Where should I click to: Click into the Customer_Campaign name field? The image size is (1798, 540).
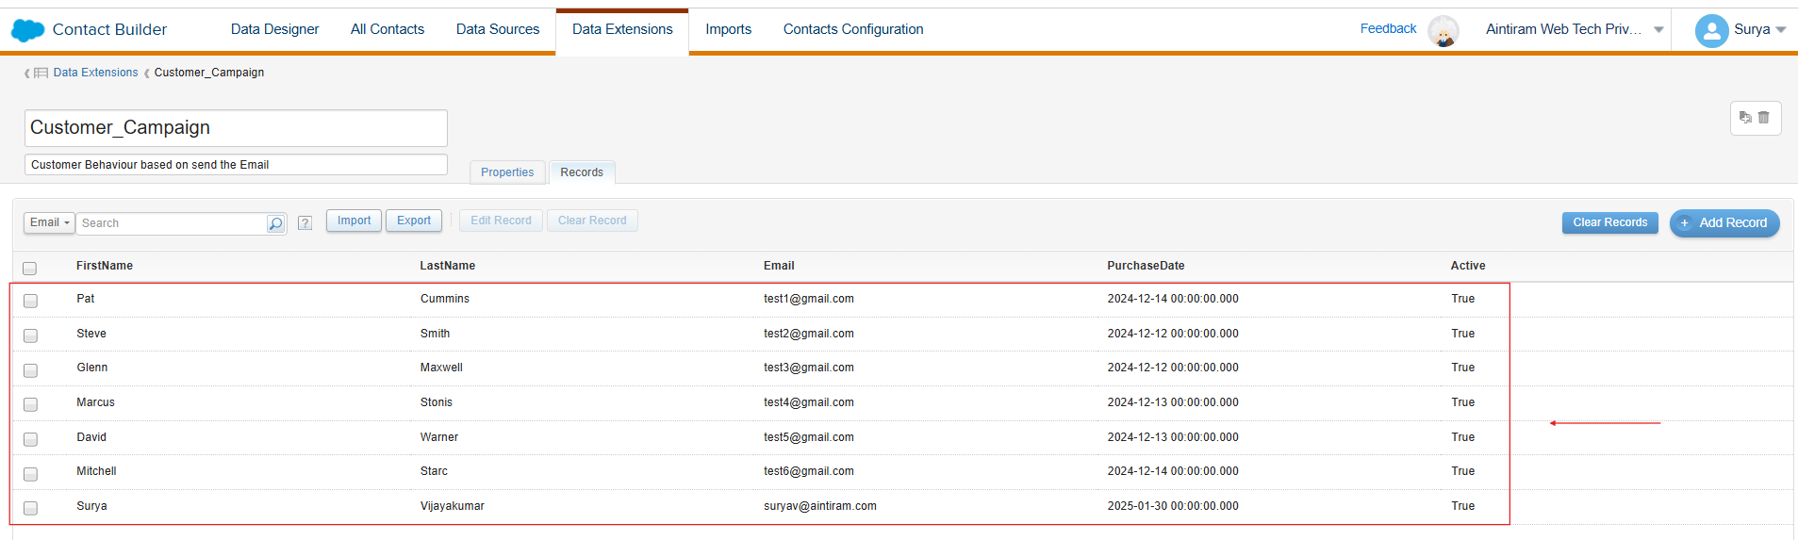[x=236, y=127]
